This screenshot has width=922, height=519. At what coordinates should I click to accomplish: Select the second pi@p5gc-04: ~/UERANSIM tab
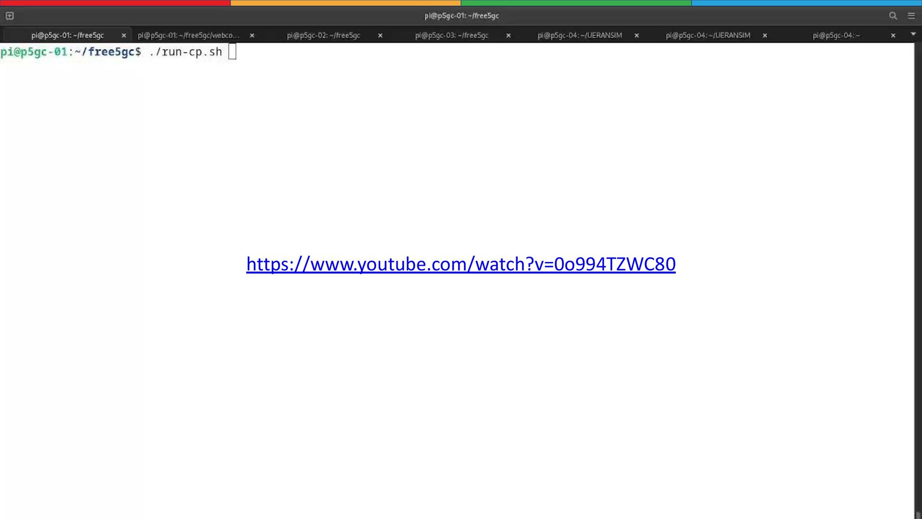click(x=708, y=36)
